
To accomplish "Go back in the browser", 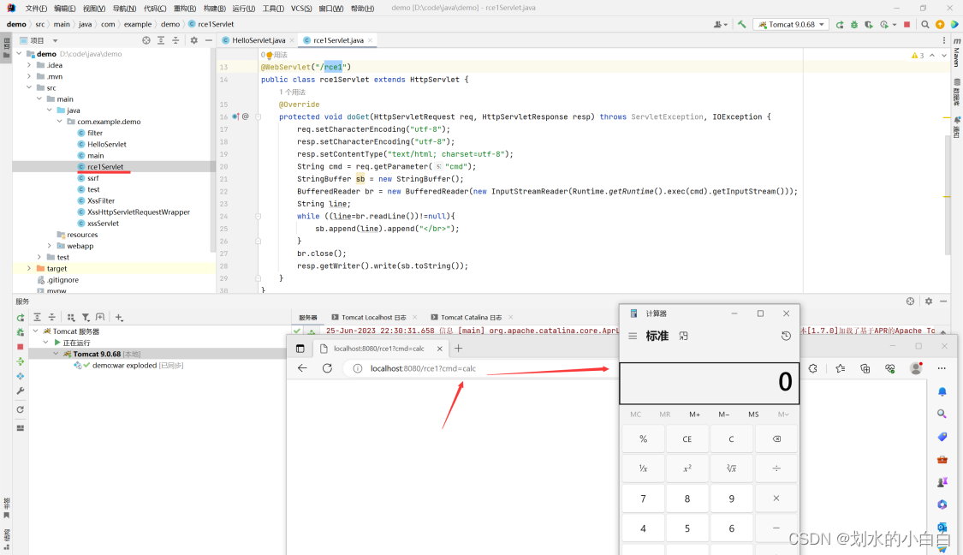I will point(302,368).
